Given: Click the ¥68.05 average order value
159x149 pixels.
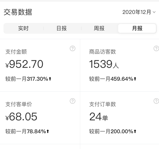Looking at the screenshot, I should coord(21,117).
